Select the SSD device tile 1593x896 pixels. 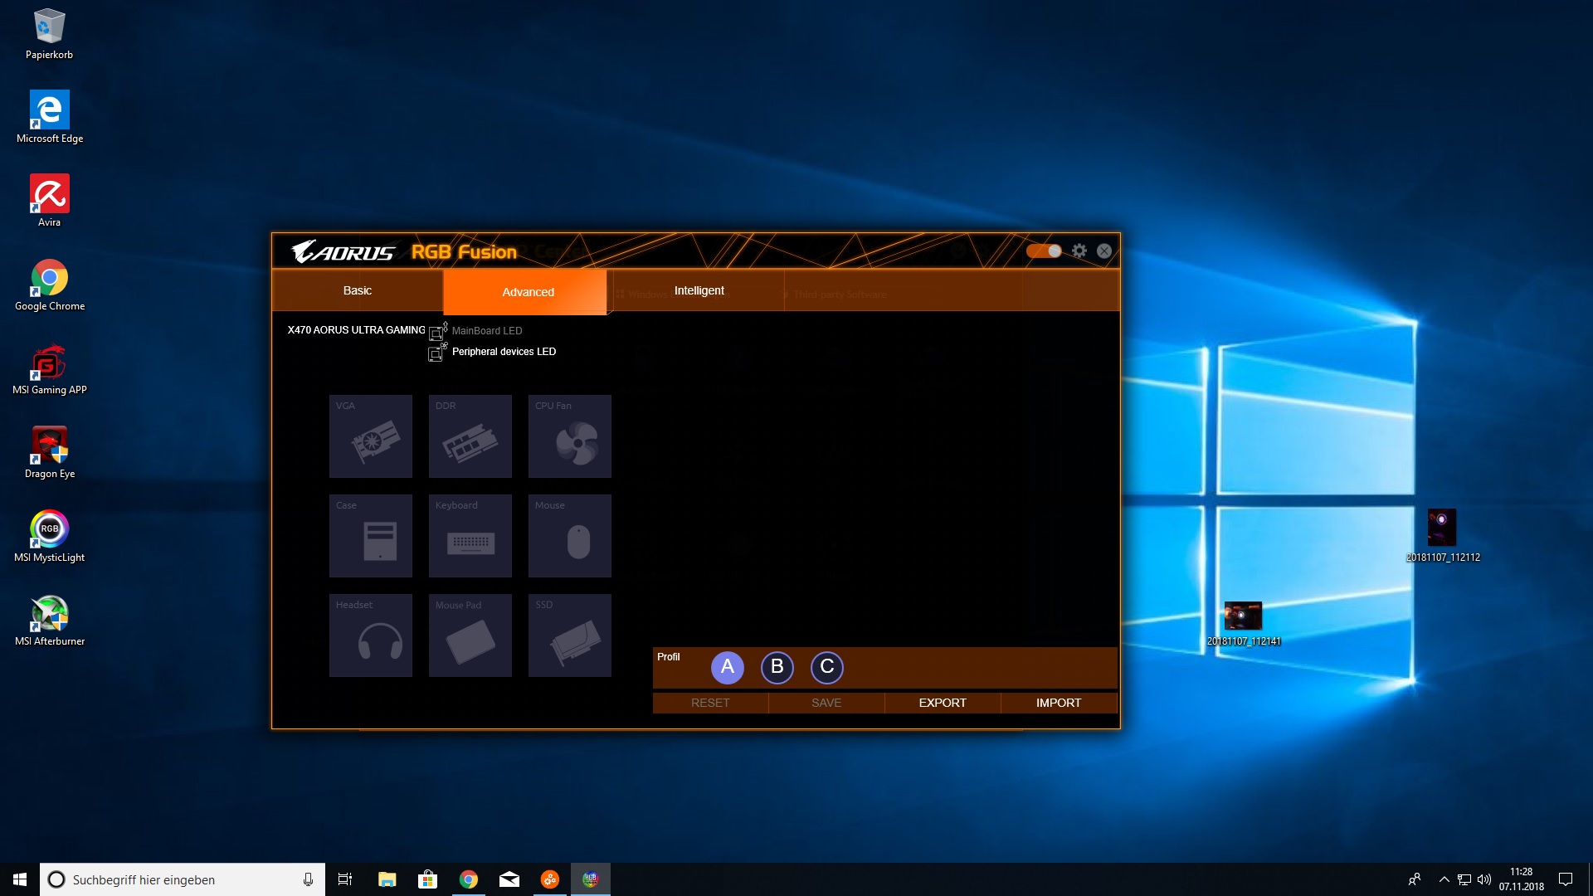click(570, 635)
